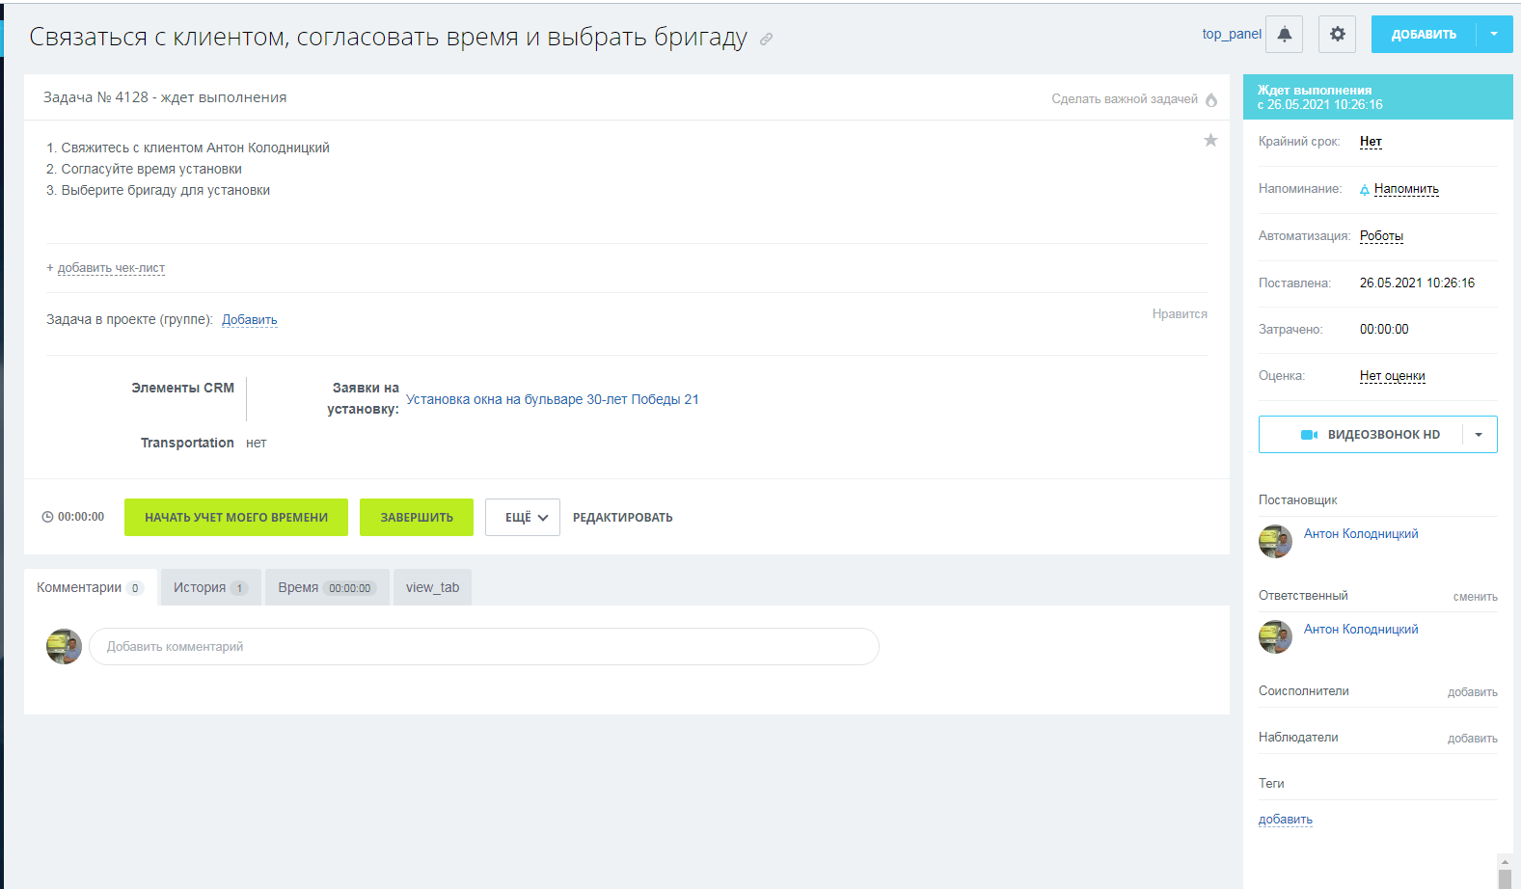Open the ВИДЕОЗВОНОК HD dropdown arrow
Image resolution: width=1521 pixels, height=889 pixels.
(1479, 435)
